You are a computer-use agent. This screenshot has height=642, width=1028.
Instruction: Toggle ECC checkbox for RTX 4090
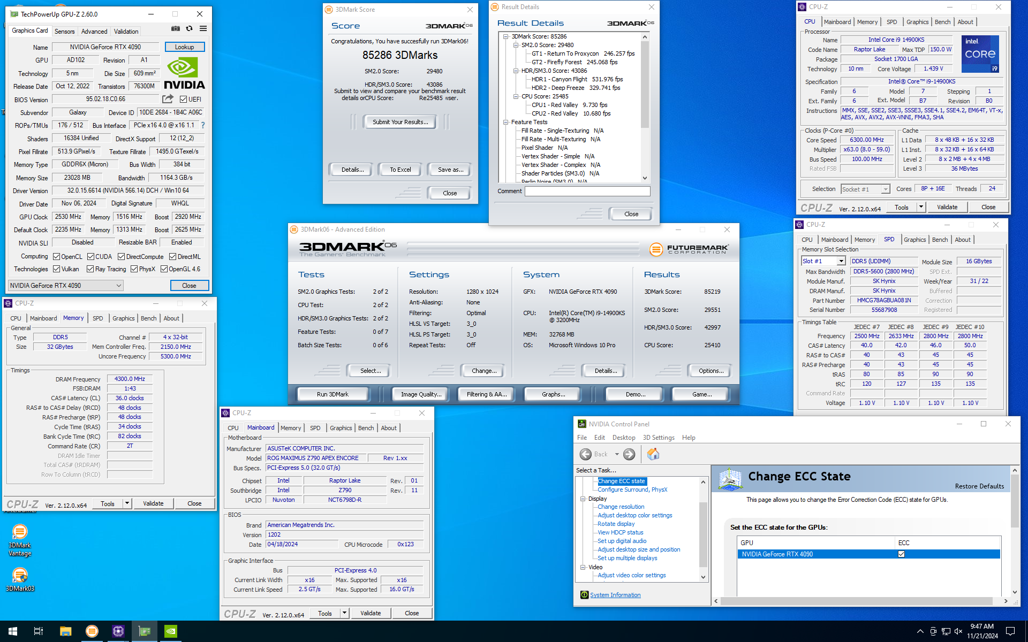pos(902,554)
